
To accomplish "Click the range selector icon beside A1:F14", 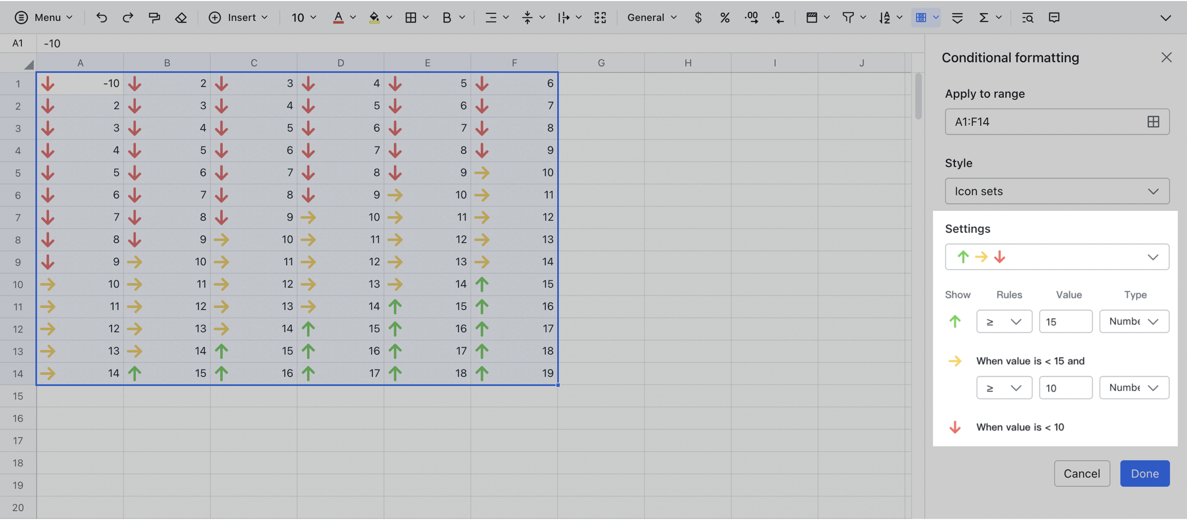I will 1153,121.
